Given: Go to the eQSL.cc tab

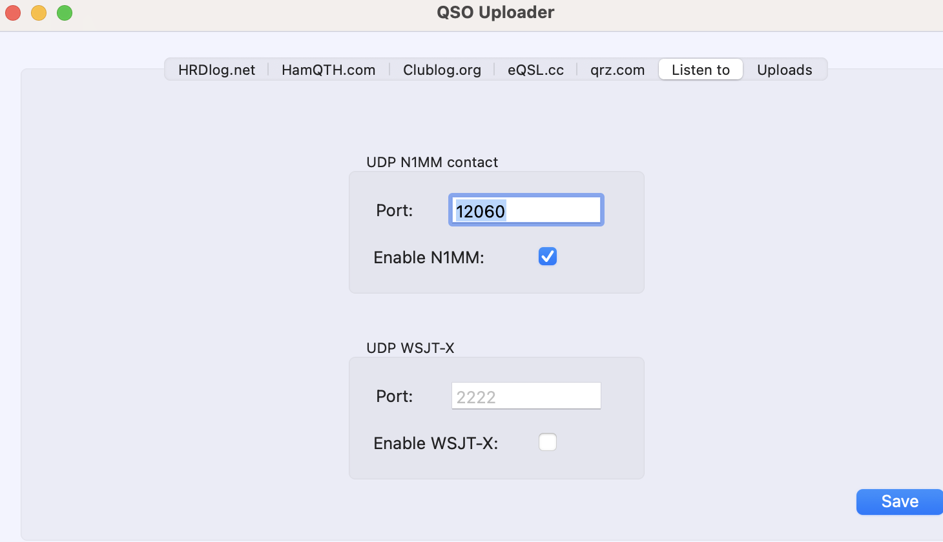Looking at the screenshot, I should coord(535,70).
